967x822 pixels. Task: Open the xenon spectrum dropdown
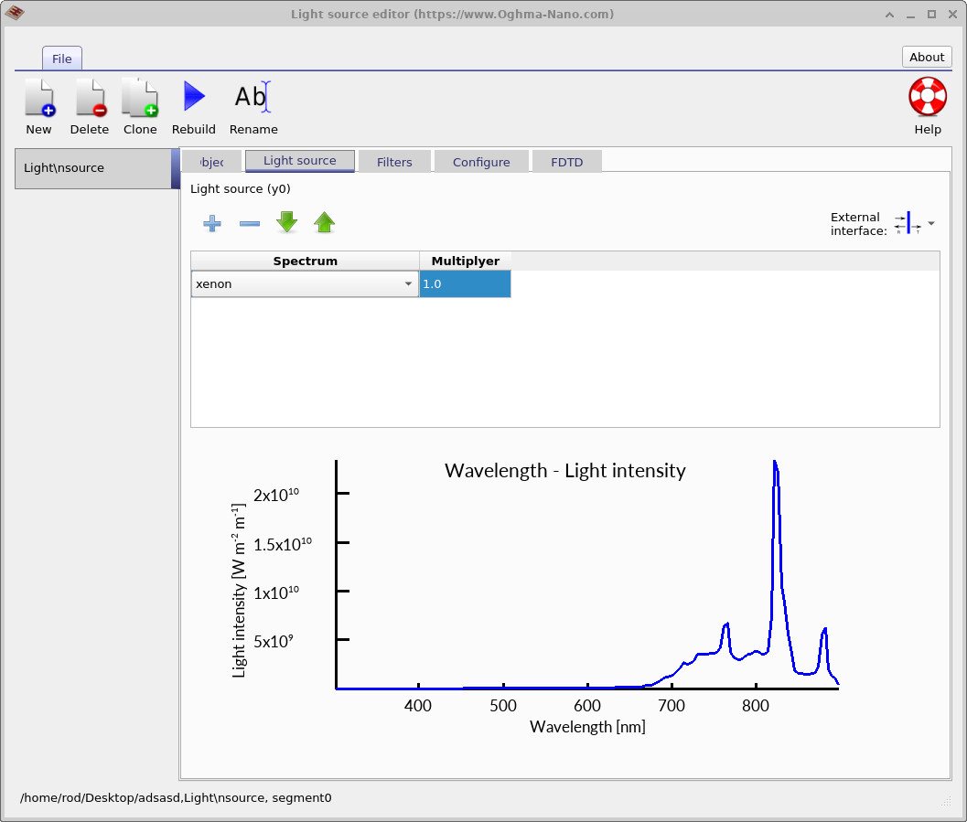pos(305,284)
